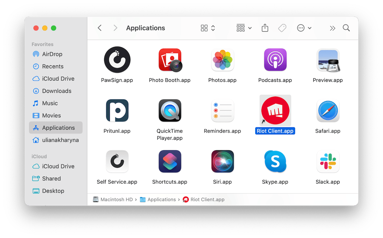Select the Safari.app compass icon

[x=328, y=111]
